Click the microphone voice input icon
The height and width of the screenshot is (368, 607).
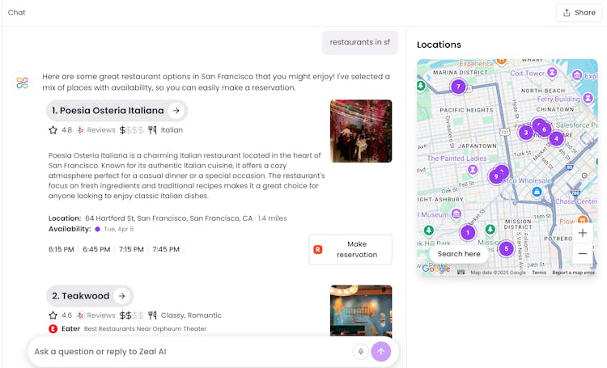(360, 351)
